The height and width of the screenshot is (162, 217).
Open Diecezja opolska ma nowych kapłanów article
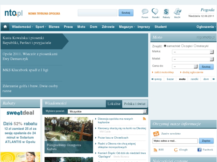point(115,120)
